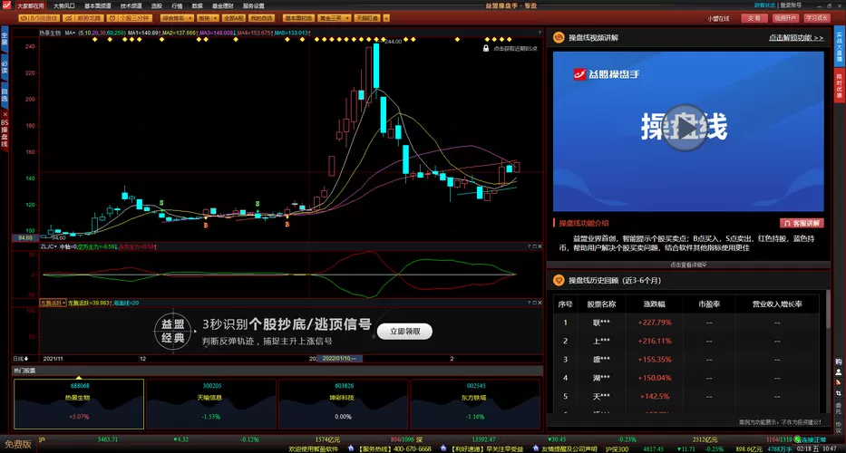This screenshot has height=453, width=846.
Task: Select the 天喻信息 300205 stock card
Action: [211, 403]
